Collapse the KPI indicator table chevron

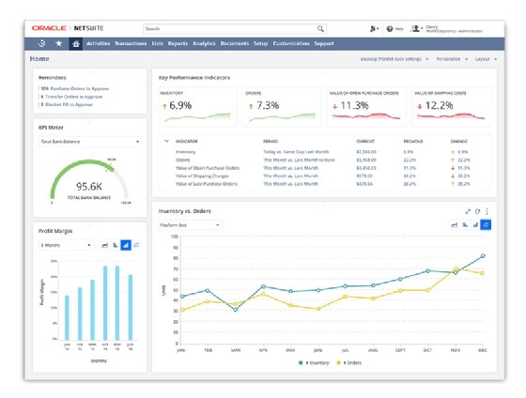coord(166,141)
